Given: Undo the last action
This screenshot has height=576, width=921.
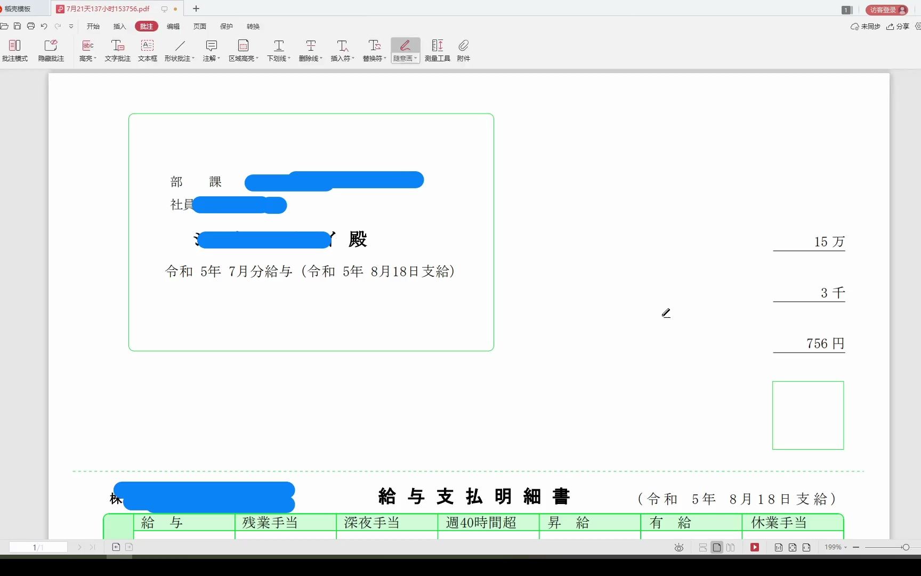Looking at the screenshot, I should pyautogui.click(x=44, y=26).
